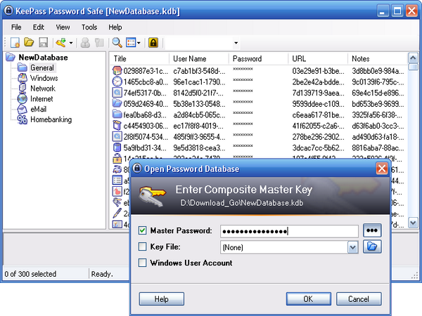
Task: Click the New database toolbar icon
Action: [15, 43]
